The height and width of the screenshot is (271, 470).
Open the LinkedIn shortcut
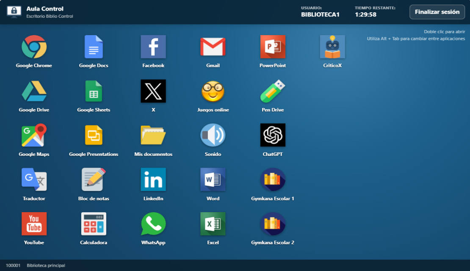tap(153, 179)
